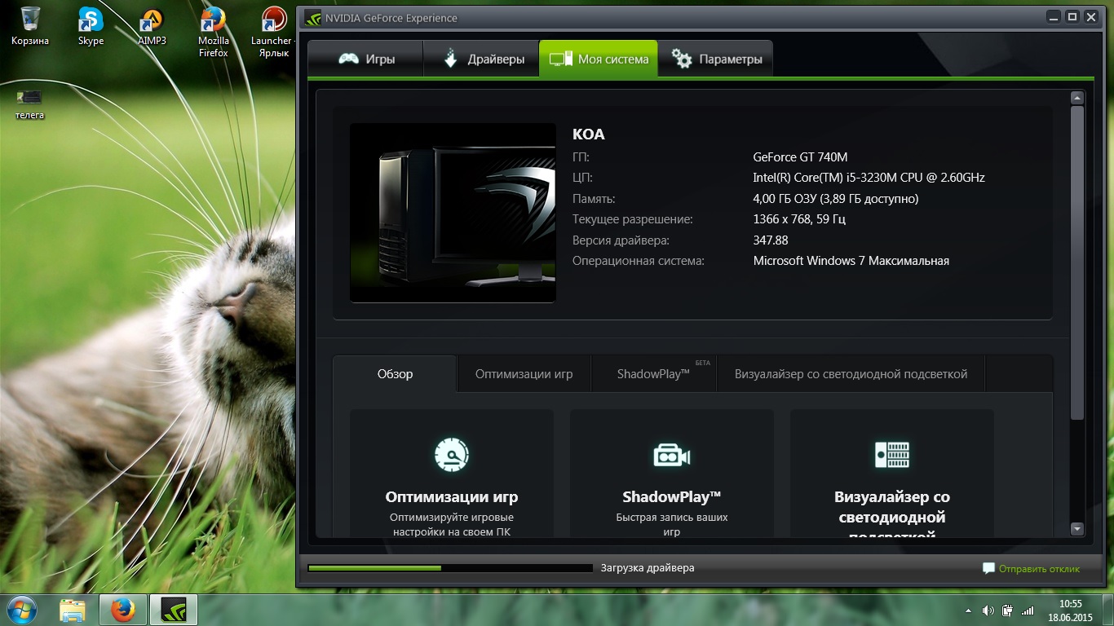Click the KOA computer name

[589, 135]
